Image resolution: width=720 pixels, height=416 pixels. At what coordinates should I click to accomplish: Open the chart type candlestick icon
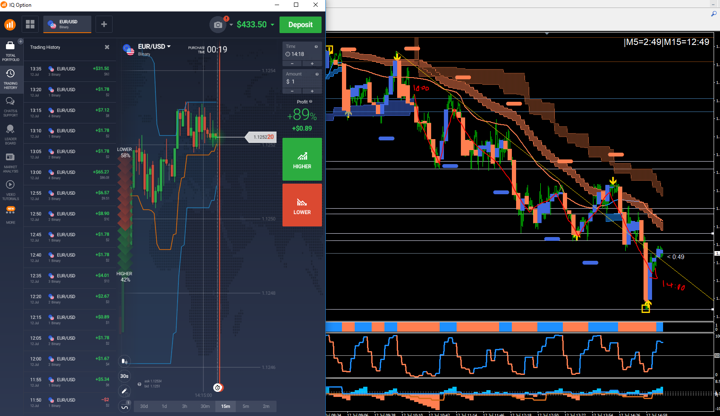(124, 361)
